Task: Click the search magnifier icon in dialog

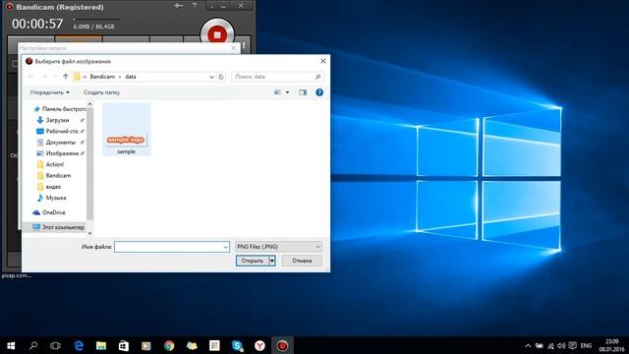Action: (317, 77)
